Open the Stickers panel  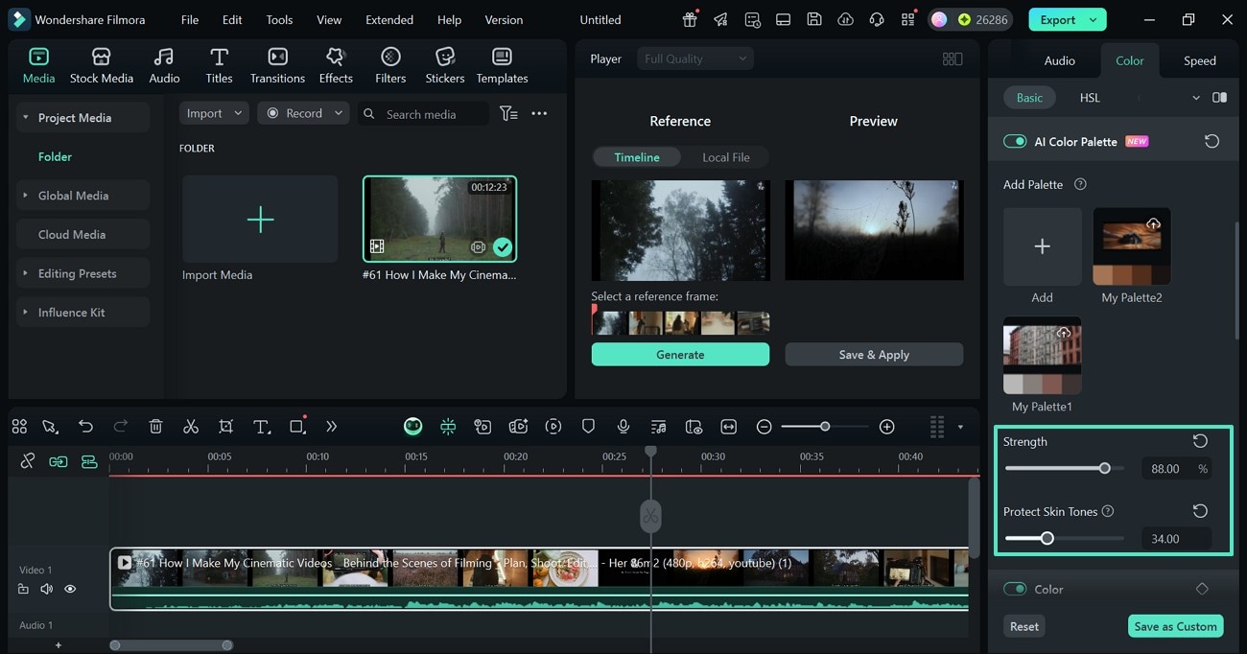click(444, 65)
